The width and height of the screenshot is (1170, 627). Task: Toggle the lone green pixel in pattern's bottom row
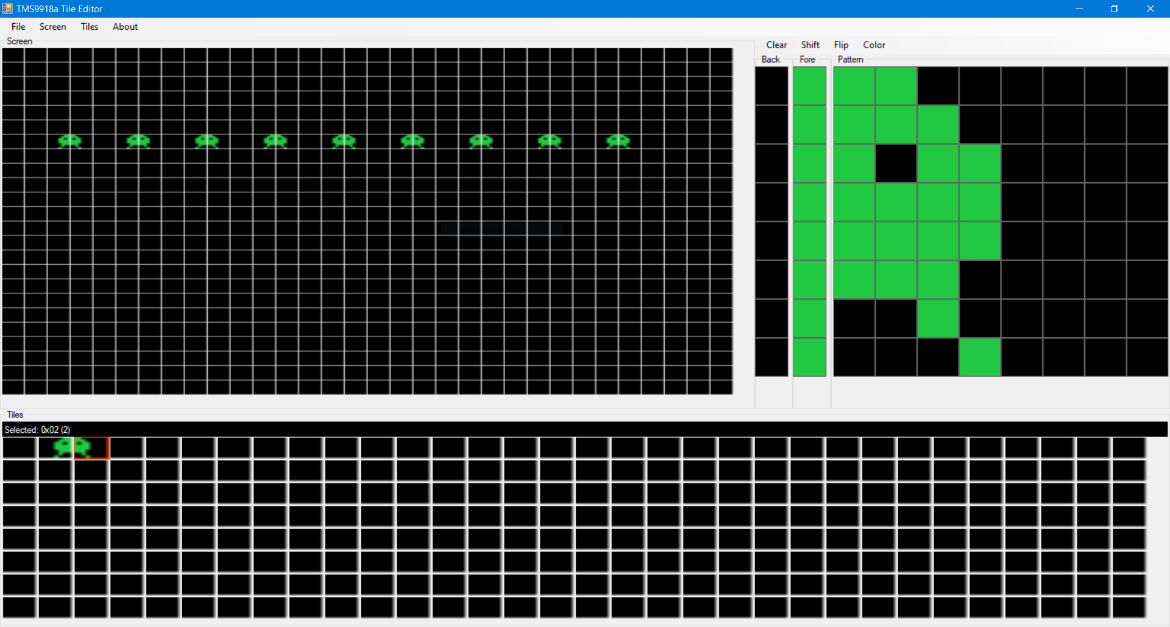point(980,357)
